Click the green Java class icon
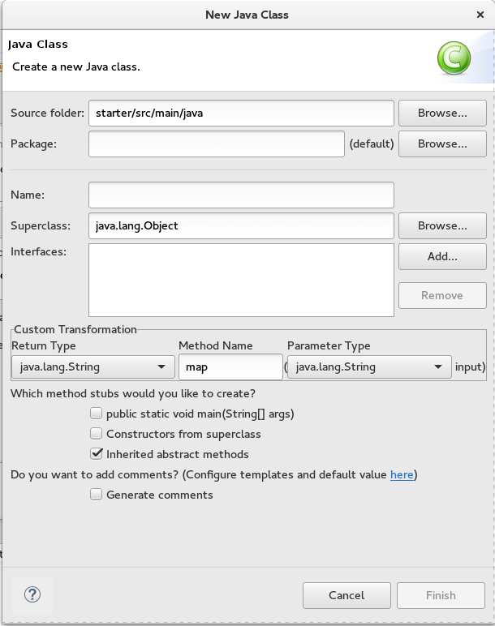Image resolution: width=495 pixels, height=626 pixels. pos(454,58)
